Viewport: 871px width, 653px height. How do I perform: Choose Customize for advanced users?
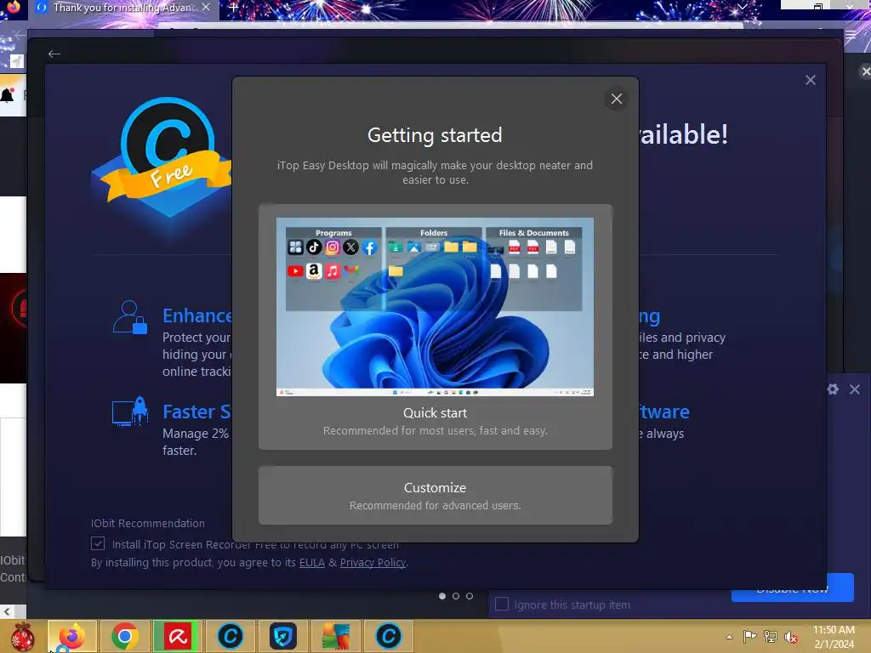[x=435, y=496]
